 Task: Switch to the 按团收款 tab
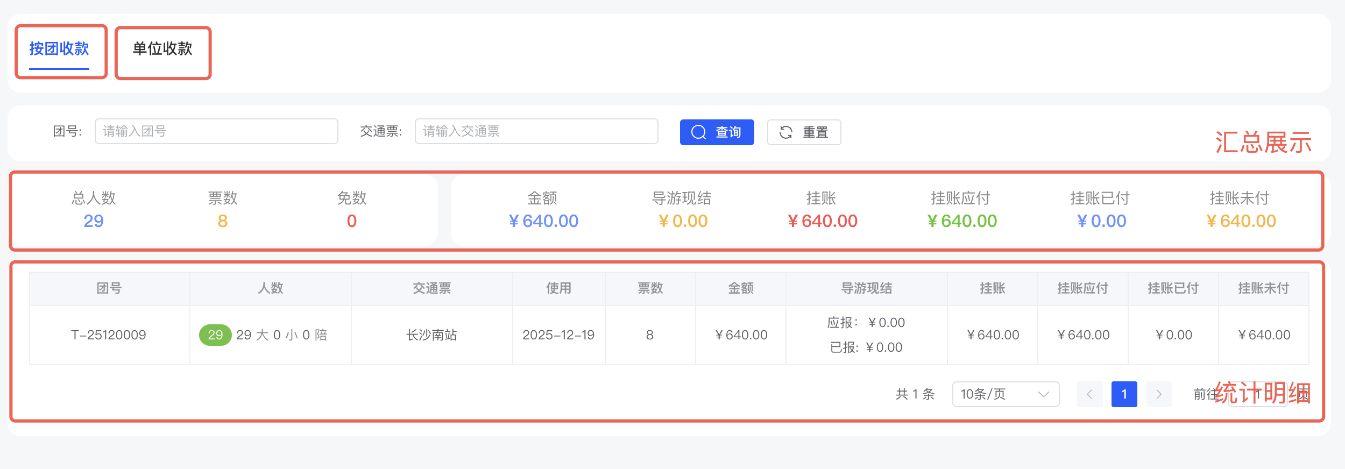click(59, 49)
